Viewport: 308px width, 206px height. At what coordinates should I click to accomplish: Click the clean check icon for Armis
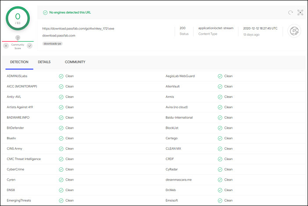(220, 97)
